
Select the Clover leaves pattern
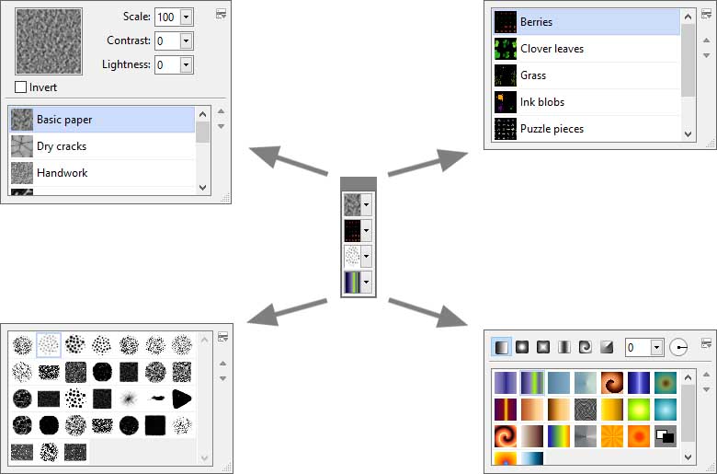[586, 49]
